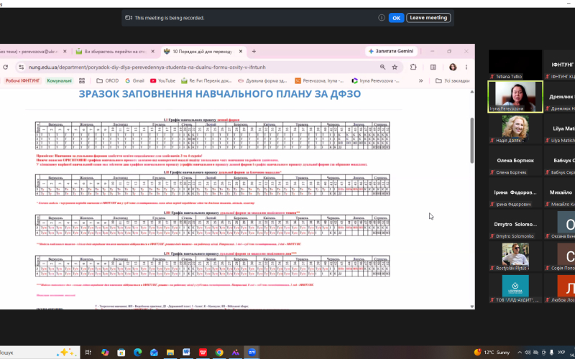Open the browser extensions puzzle icon
575x359 pixels.
pos(413,67)
